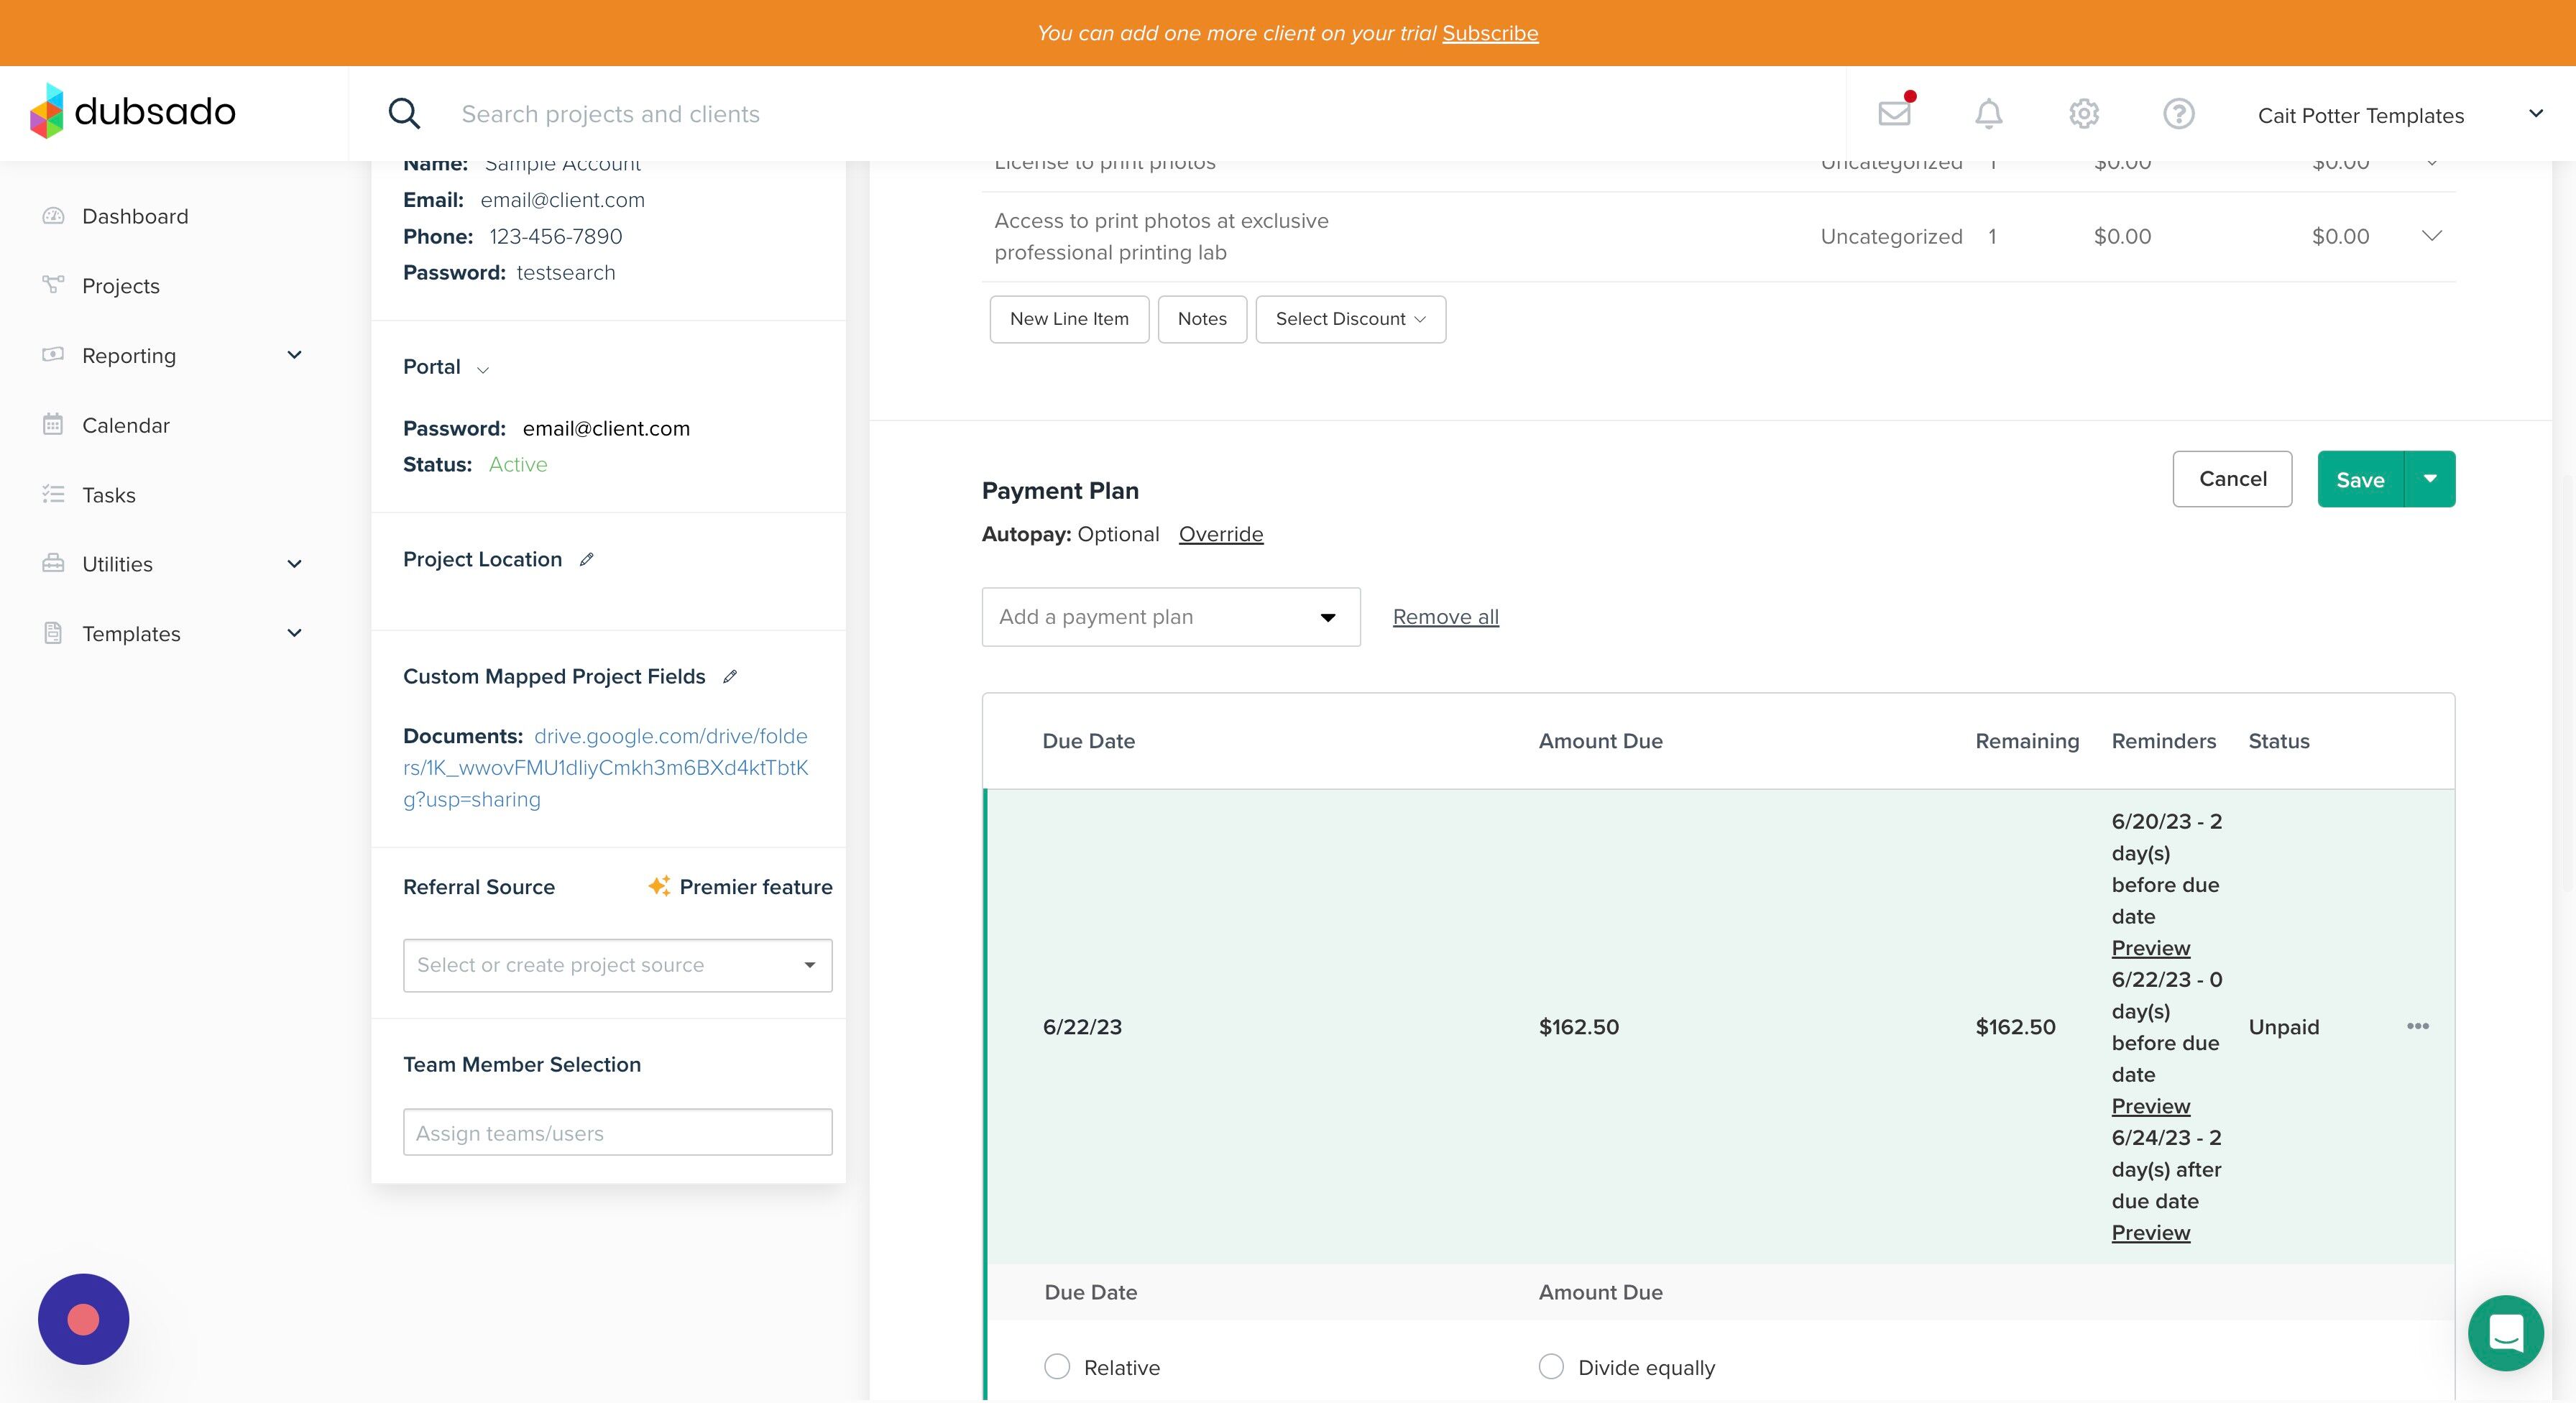Open the settings gear icon
The image size is (2576, 1403).
(2083, 114)
